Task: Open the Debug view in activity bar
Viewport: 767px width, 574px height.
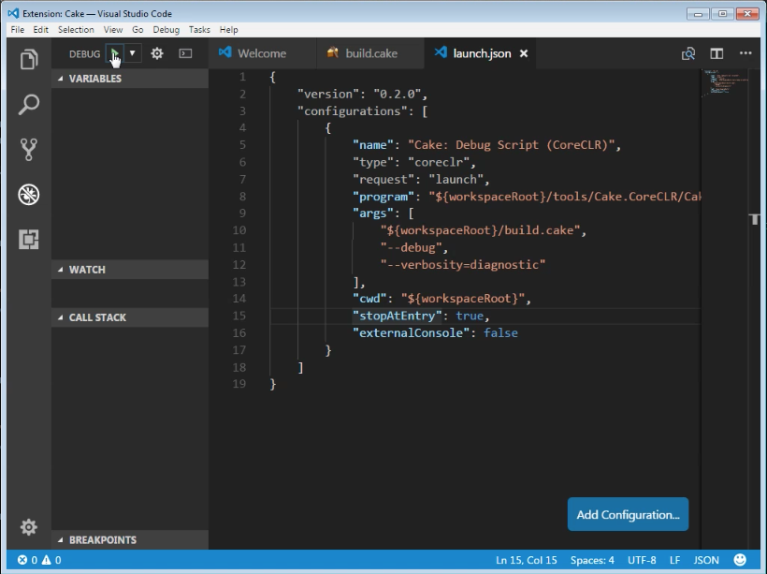Action: tap(29, 195)
